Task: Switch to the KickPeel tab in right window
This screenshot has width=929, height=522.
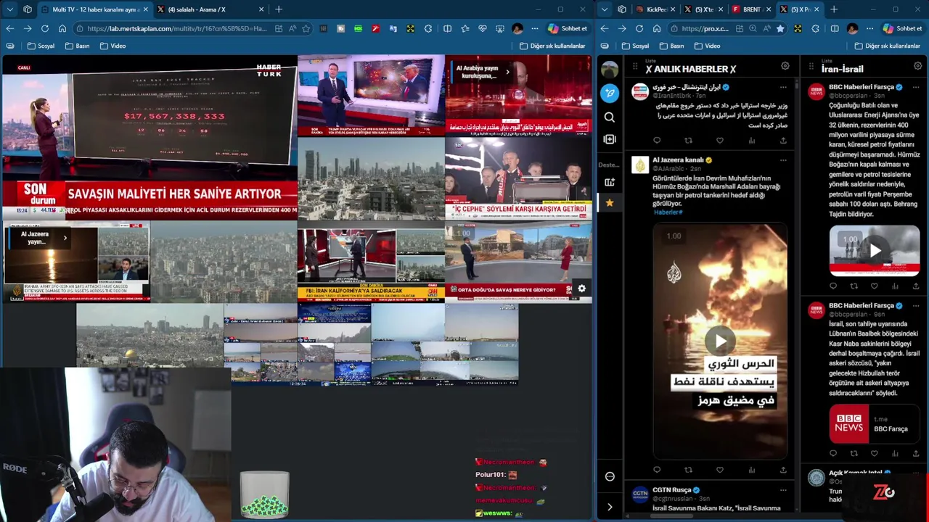Action: [x=656, y=9]
